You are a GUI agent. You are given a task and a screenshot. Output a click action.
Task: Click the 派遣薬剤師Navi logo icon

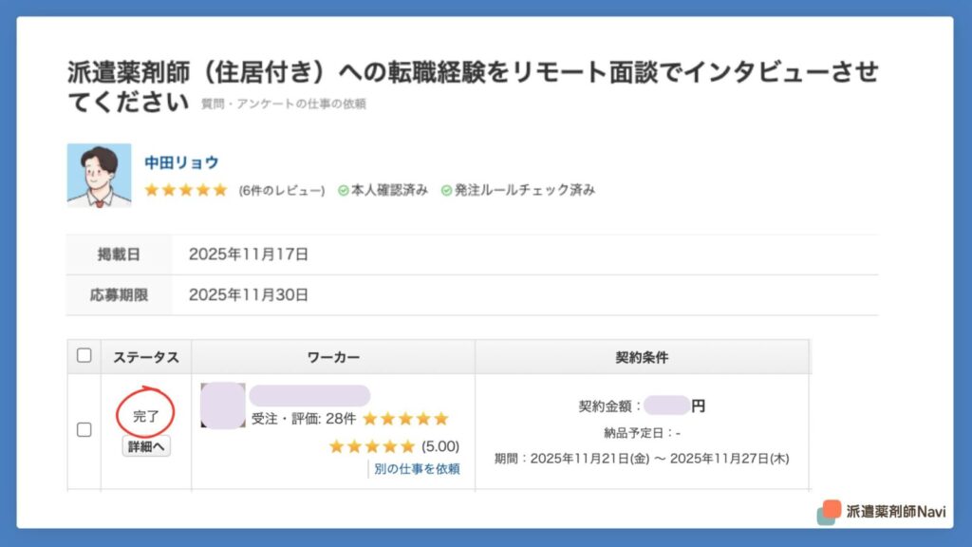[x=829, y=511]
